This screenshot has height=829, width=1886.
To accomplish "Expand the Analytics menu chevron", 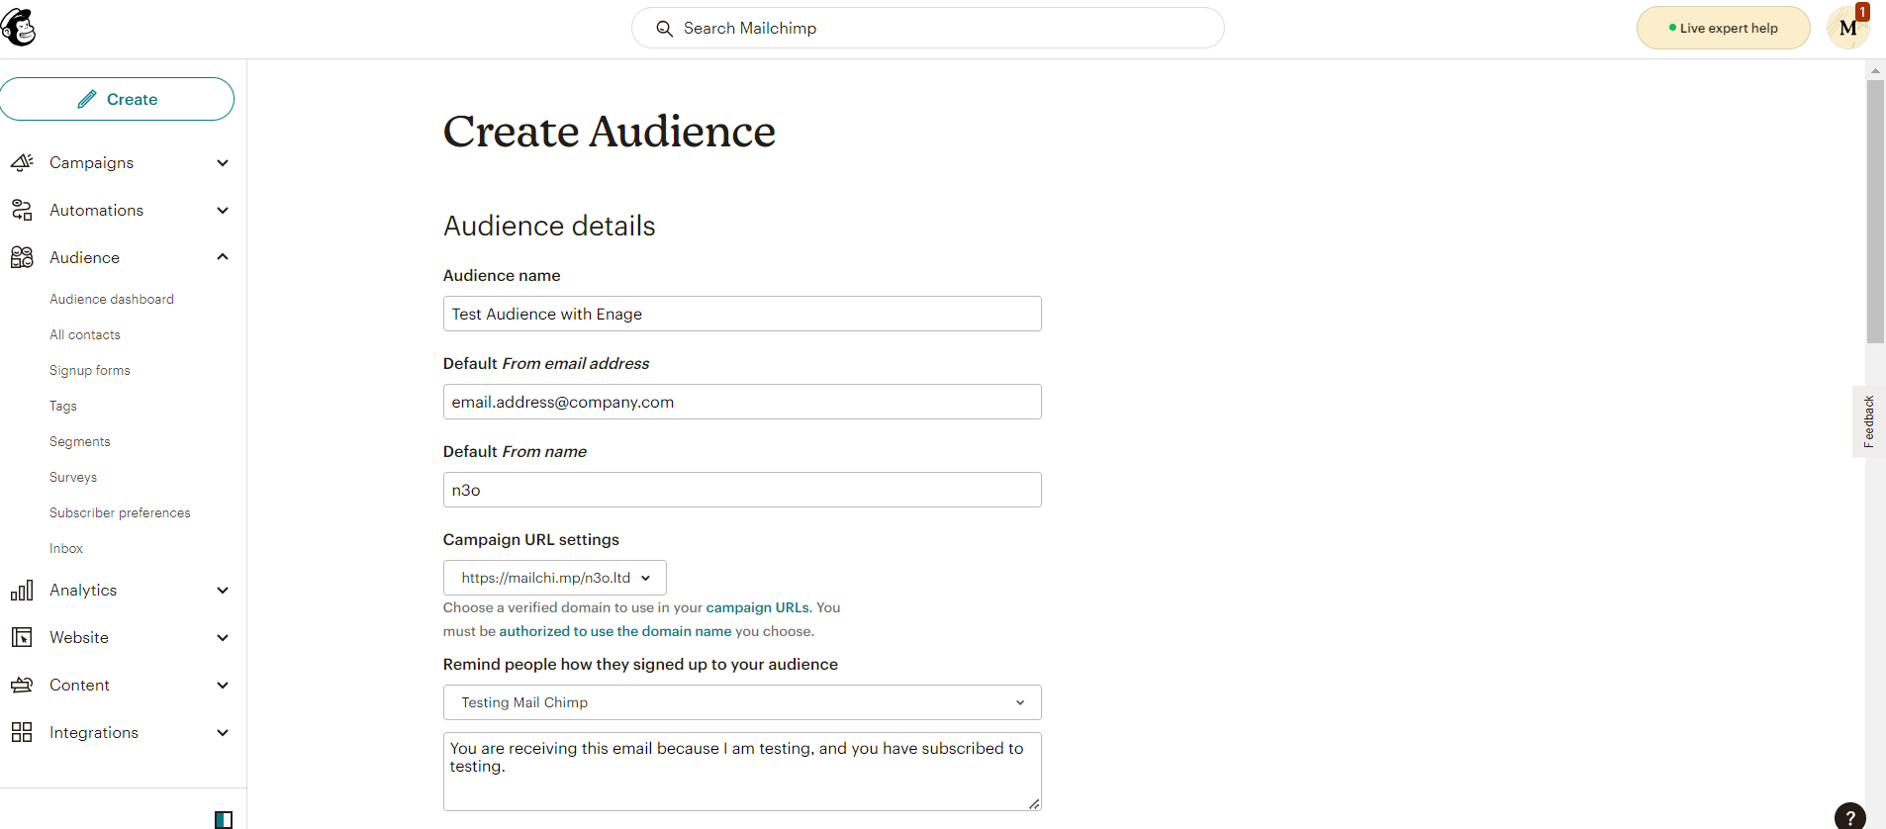I will point(223,590).
